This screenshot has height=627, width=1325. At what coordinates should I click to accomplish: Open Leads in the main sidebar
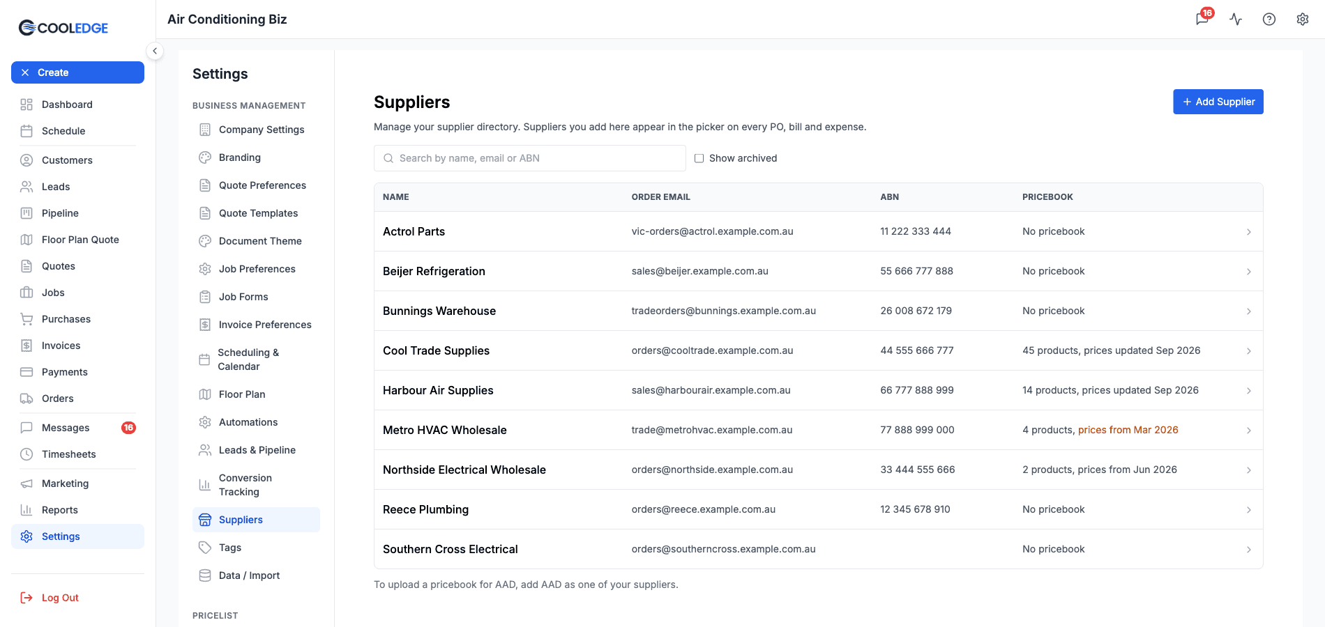point(77,187)
